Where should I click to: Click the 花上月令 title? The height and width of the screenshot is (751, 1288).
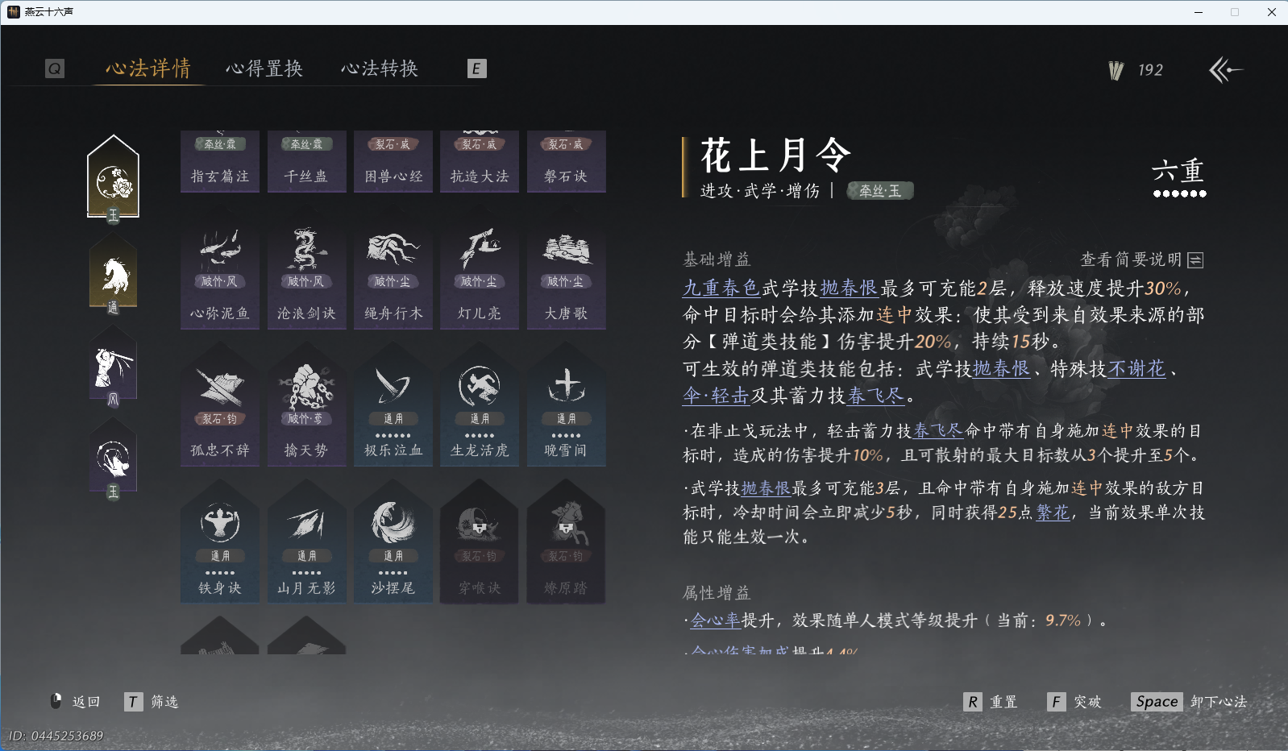775,155
